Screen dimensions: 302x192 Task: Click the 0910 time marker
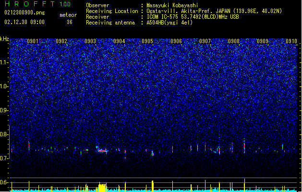pyautogui.click(x=291, y=41)
